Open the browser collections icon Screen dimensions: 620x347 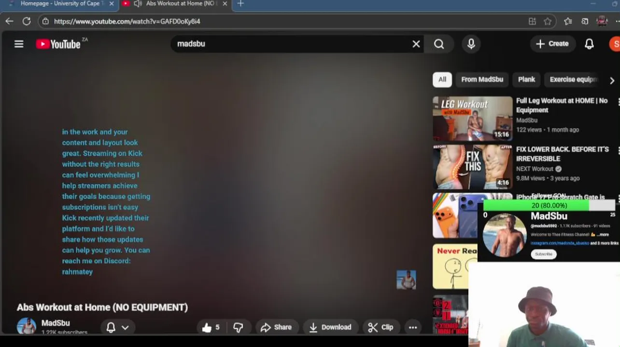(585, 21)
